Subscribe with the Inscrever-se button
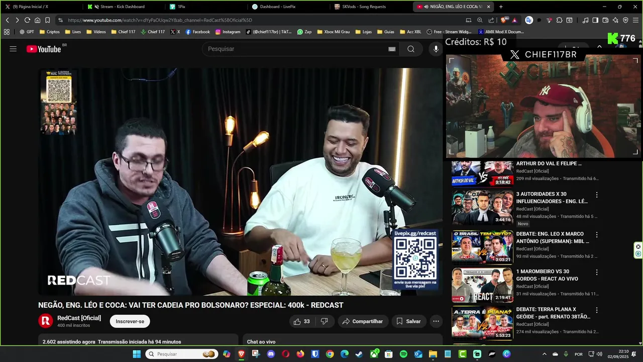 130,321
